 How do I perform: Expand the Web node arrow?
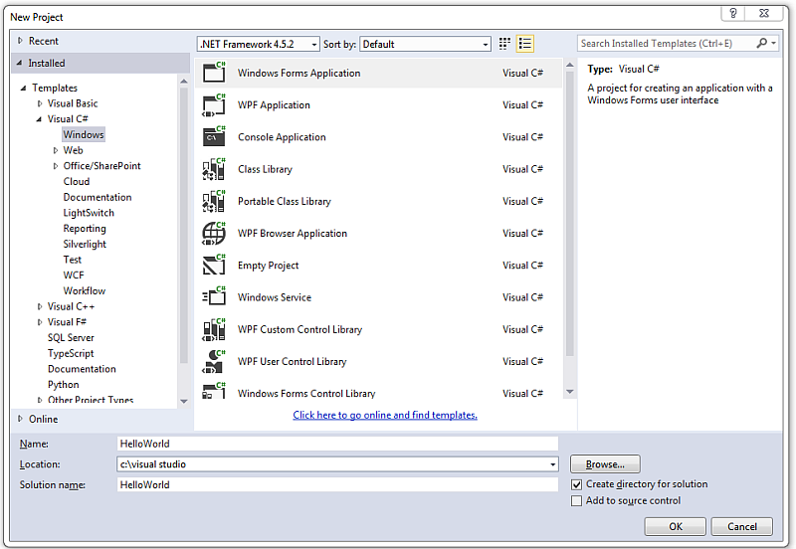tap(56, 150)
